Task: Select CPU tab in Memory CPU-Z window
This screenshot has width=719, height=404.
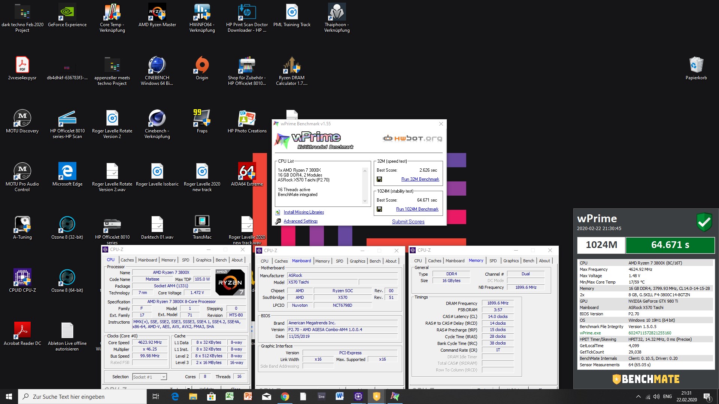Action: coord(418,261)
